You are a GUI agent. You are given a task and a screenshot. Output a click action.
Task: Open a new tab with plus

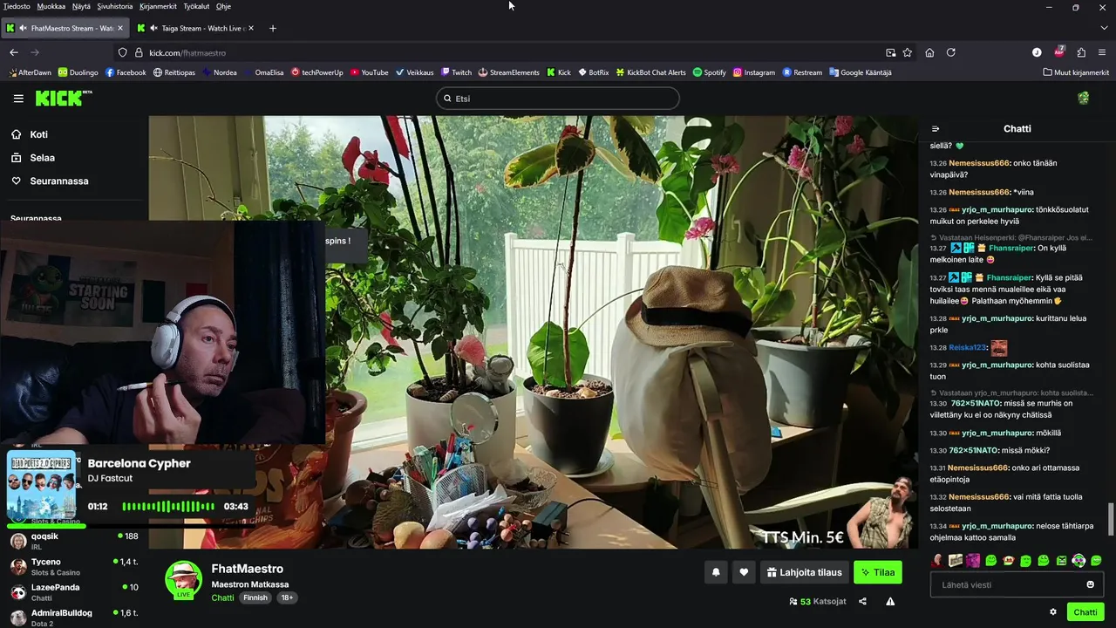click(x=273, y=28)
